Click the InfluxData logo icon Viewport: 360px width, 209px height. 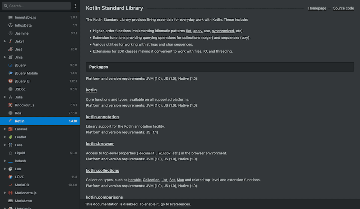(10, 26)
